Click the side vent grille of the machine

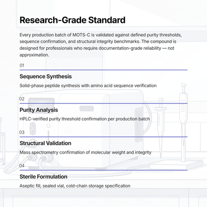[x=139, y=125]
